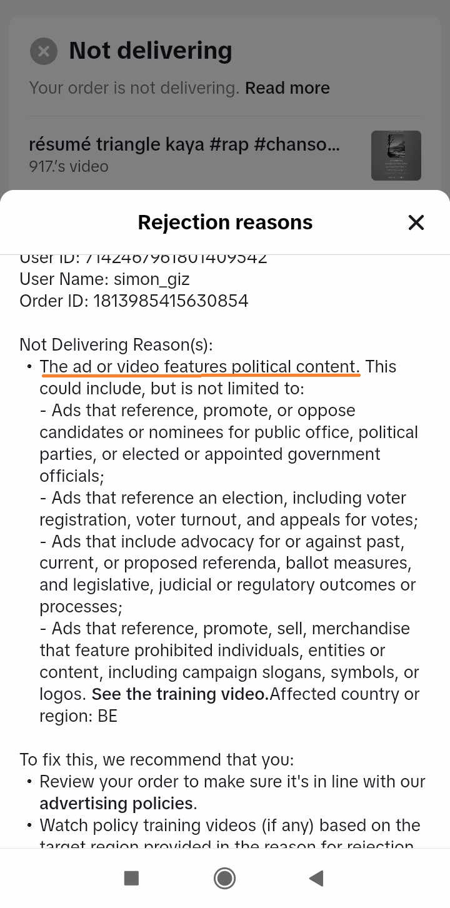Image resolution: width=450 pixels, height=908 pixels.
Task: Open recent apps with square button
Action: (x=131, y=878)
